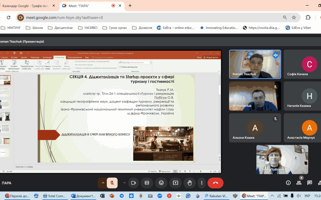This screenshot has width=321, height=200.
Task: Open Telegram from the taskbar
Action: click(122, 196)
